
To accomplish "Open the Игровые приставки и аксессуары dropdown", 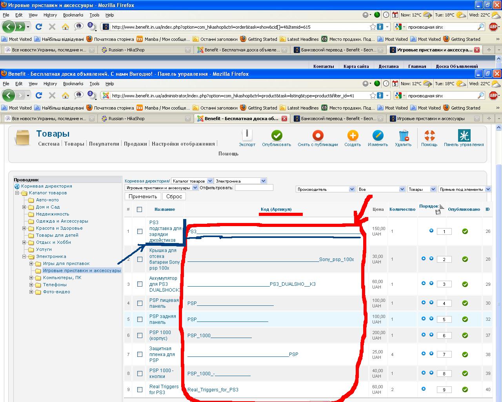I will tap(162, 188).
